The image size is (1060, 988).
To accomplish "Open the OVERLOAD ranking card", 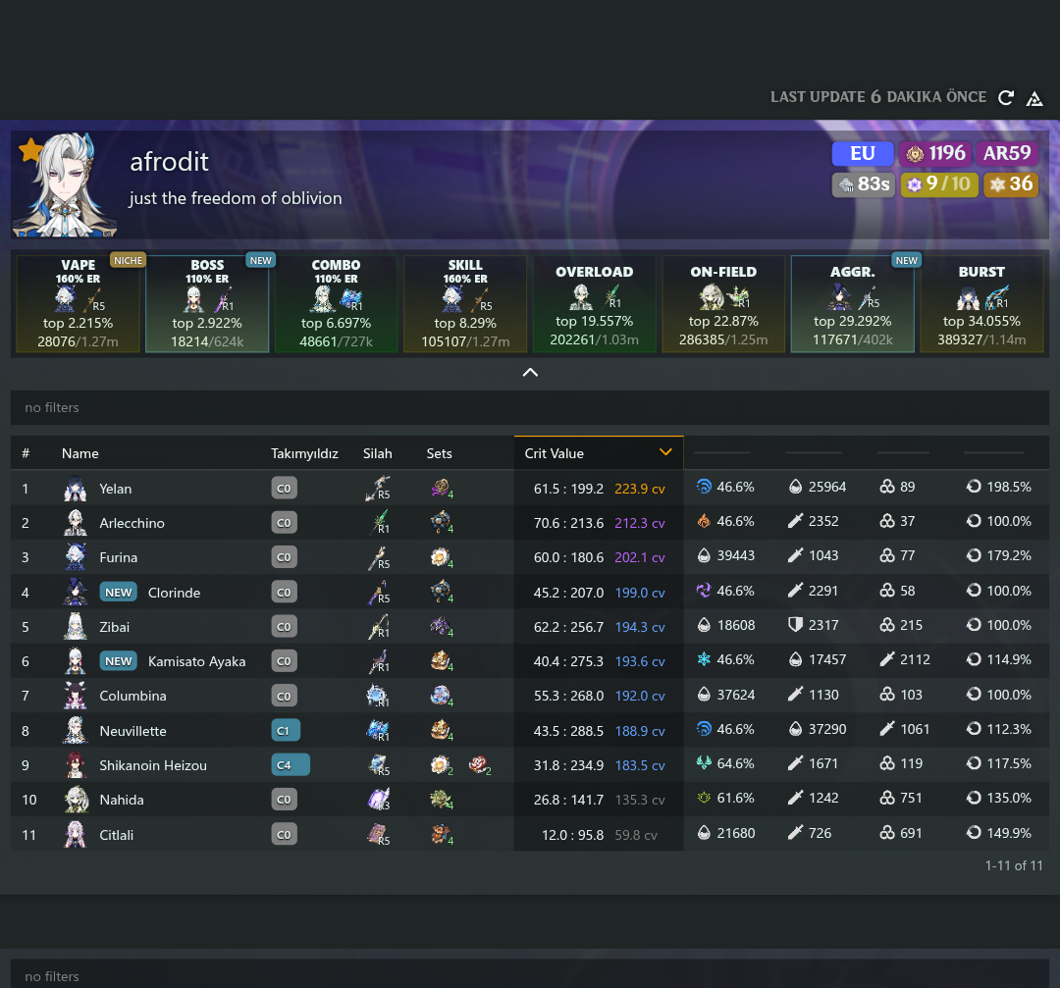I will coord(594,303).
